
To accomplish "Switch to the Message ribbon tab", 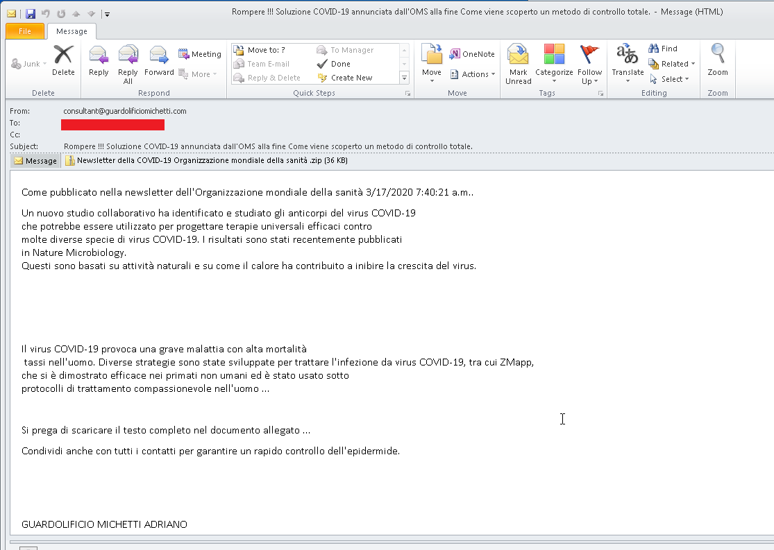I will coord(71,31).
